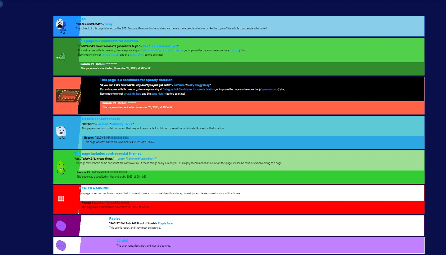Open the Fanny link on the Hated banner
Viewport: 446px width, 255px height.
(108, 24)
